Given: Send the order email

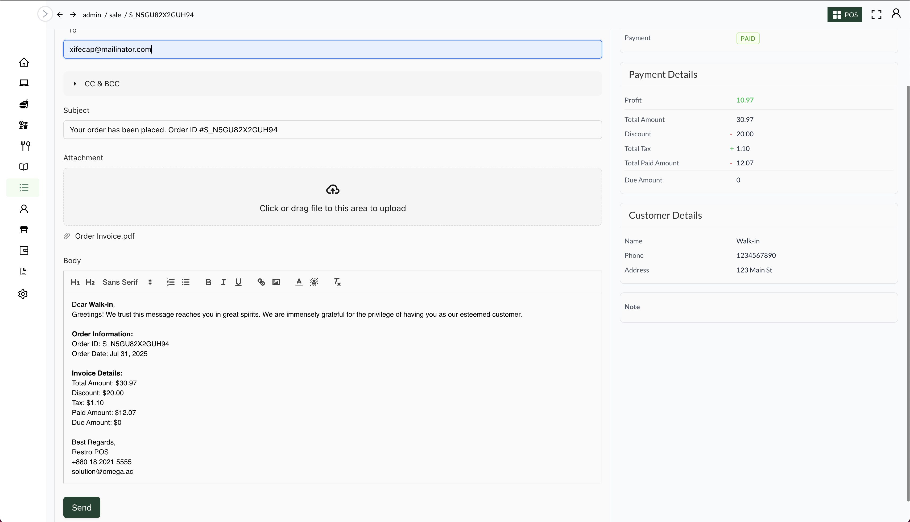Looking at the screenshot, I should (x=82, y=507).
